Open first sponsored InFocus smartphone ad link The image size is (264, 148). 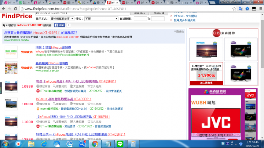tap(54, 48)
